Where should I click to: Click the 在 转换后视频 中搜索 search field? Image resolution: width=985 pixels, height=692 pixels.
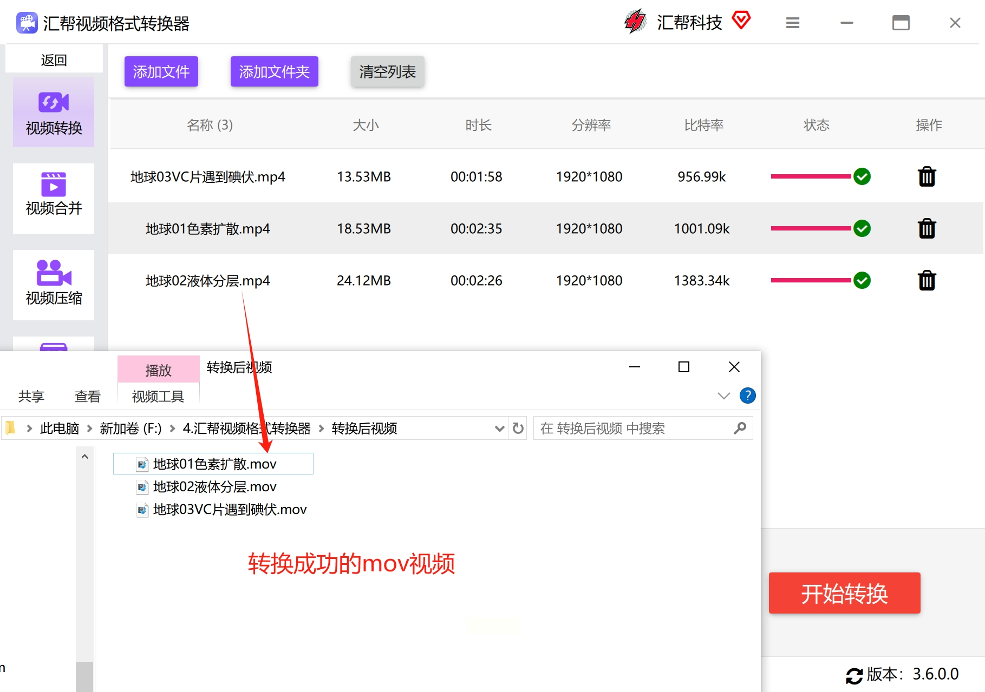click(x=634, y=429)
